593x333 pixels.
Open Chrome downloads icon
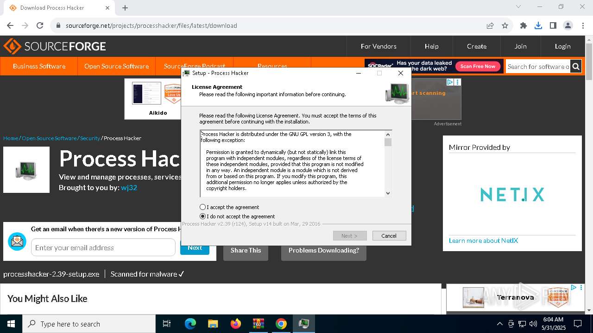pos(538,25)
